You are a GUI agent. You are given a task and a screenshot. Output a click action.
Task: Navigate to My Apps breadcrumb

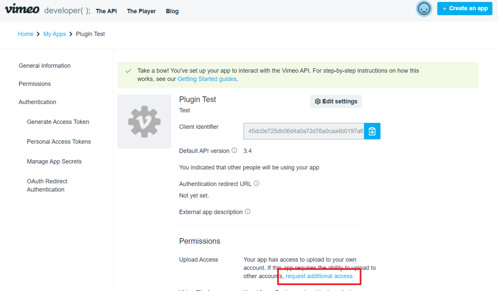point(55,34)
